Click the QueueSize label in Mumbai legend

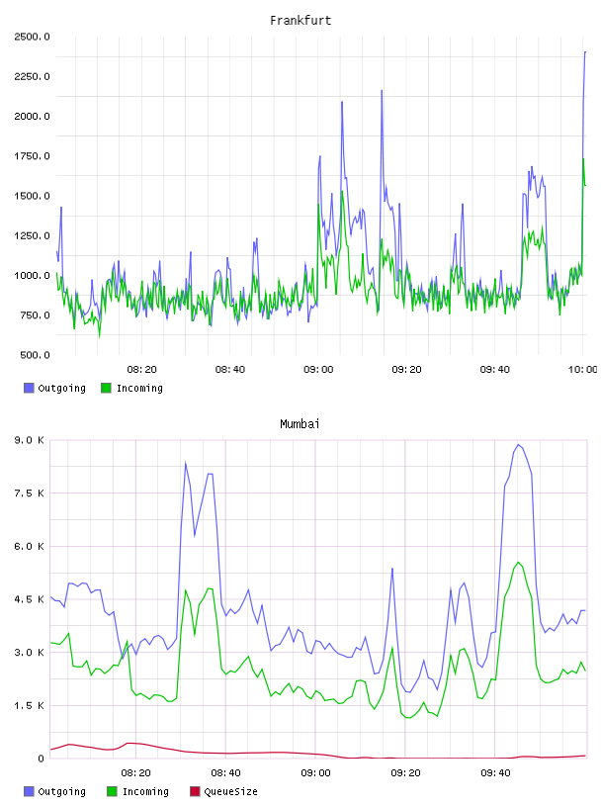(230, 791)
